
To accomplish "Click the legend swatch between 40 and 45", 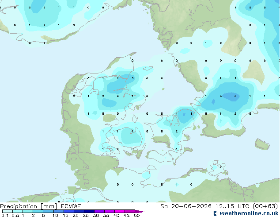I will pos(120,211).
